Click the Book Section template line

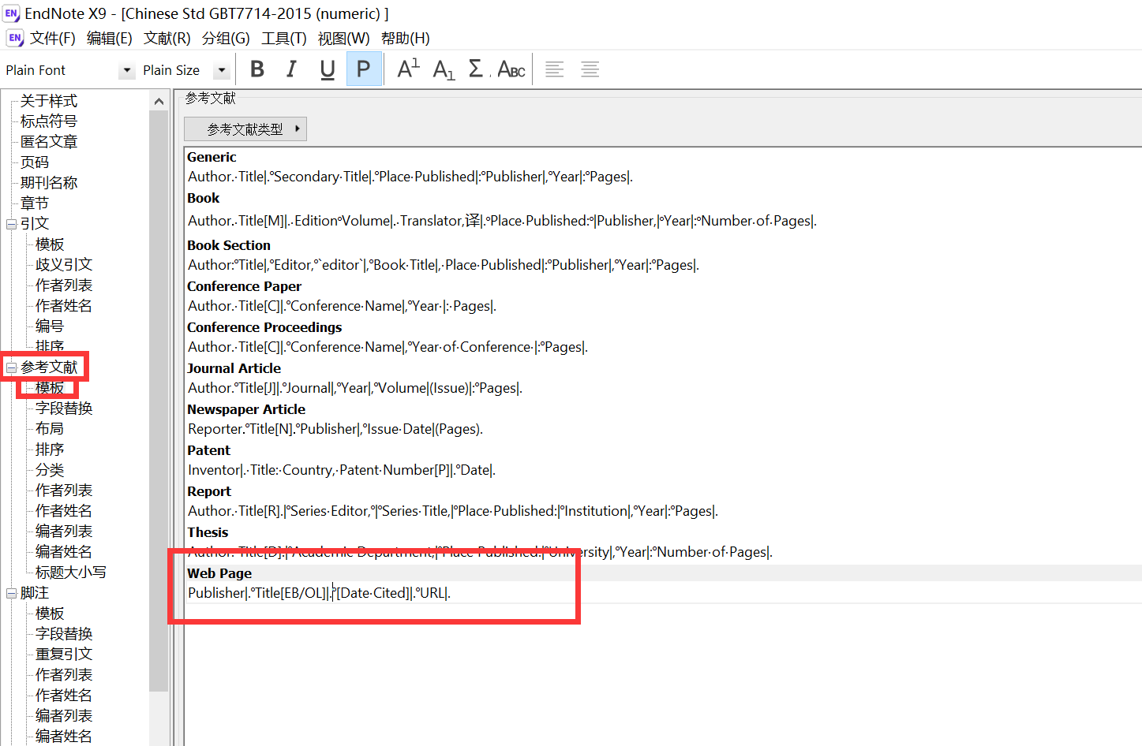pos(444,265)
